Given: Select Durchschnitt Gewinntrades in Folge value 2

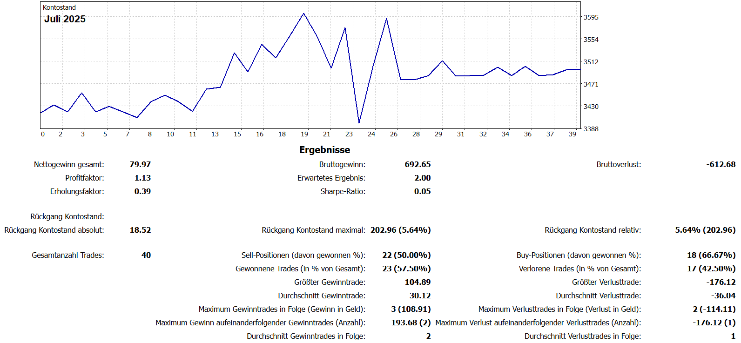Looking at the screenshot, I should point(428,336).
